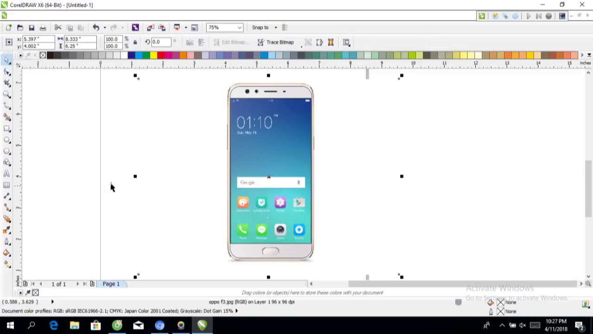The width and height of the screenshot is (593, 334).
Task: Click the Welcome screen icon
Action: pos(195,27)
